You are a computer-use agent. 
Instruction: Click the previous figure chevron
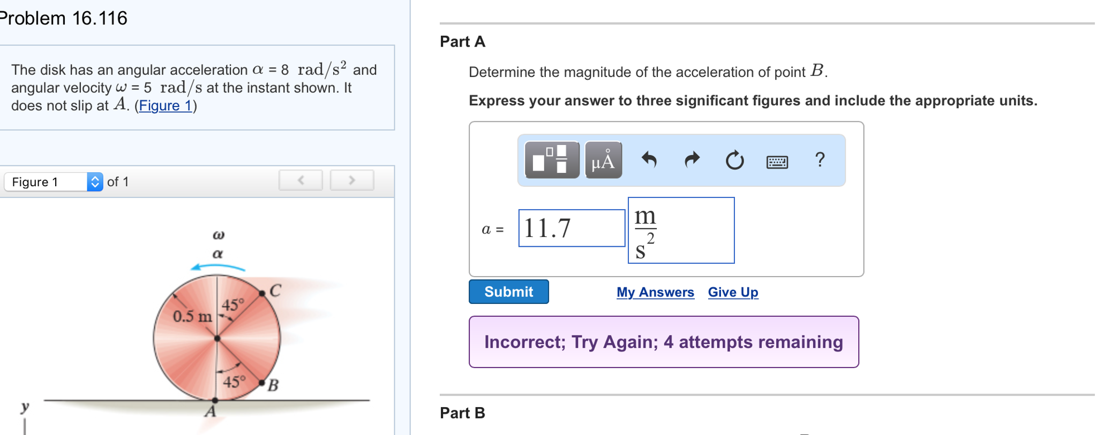(x=301, y=180)
